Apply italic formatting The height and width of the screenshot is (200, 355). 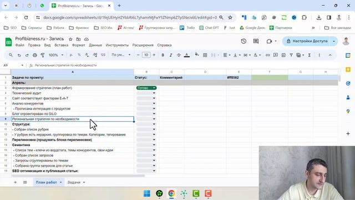click(171, 55)
